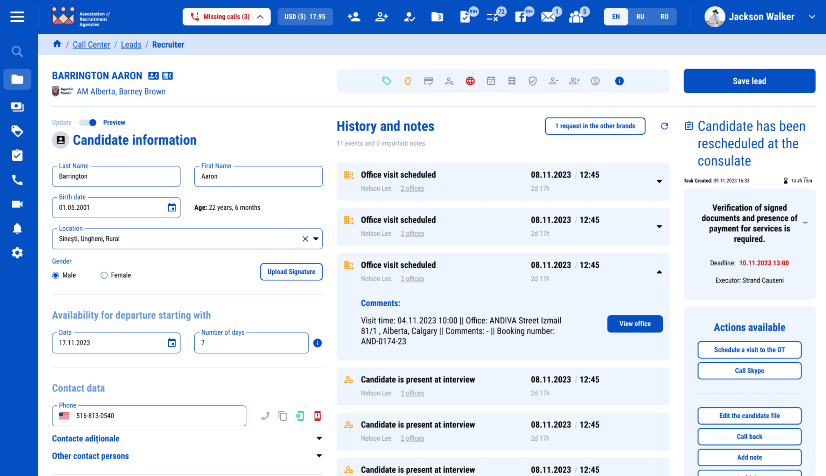Screen dimensions: 826x476
Task: Open the payments sidebar icon
Action: pos(17,107)
